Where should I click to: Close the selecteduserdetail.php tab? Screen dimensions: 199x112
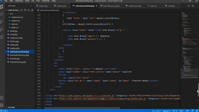click(96, 6)
